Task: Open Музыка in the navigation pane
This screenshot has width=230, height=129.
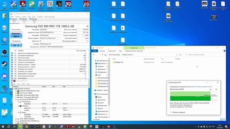Action: click(x=100, y=108)
